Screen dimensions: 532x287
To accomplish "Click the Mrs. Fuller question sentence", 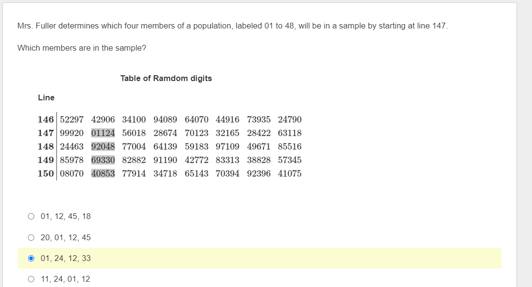I will click(232, 26).
